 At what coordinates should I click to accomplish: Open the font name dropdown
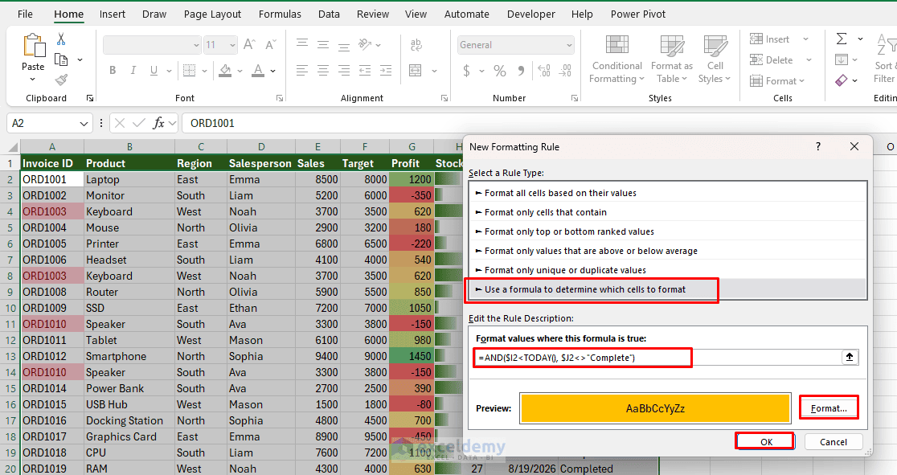coord(196,45)
